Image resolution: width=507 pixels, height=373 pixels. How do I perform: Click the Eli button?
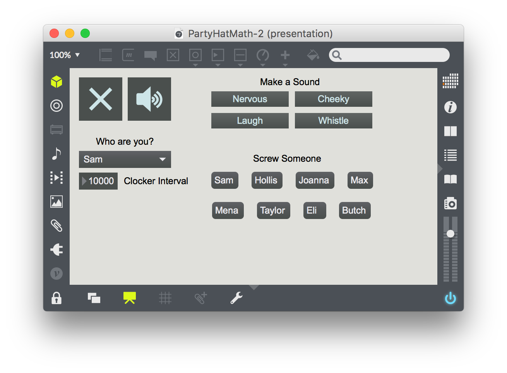tap(315, 210)
